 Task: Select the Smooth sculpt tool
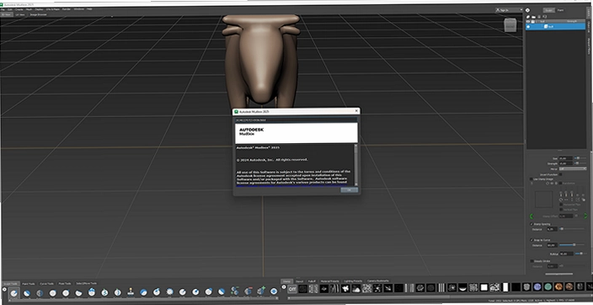(27, 292)
